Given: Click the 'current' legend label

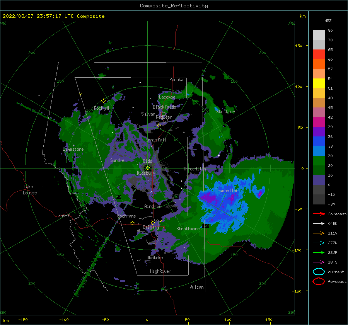Looking at the screenshot, I should click(x=336, y=272).
